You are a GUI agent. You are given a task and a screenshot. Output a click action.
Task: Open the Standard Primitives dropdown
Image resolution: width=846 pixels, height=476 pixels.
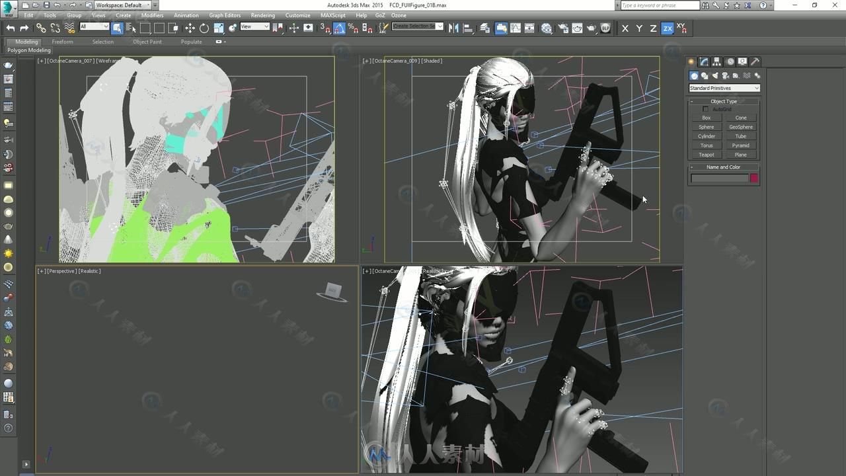pos(724,88)
